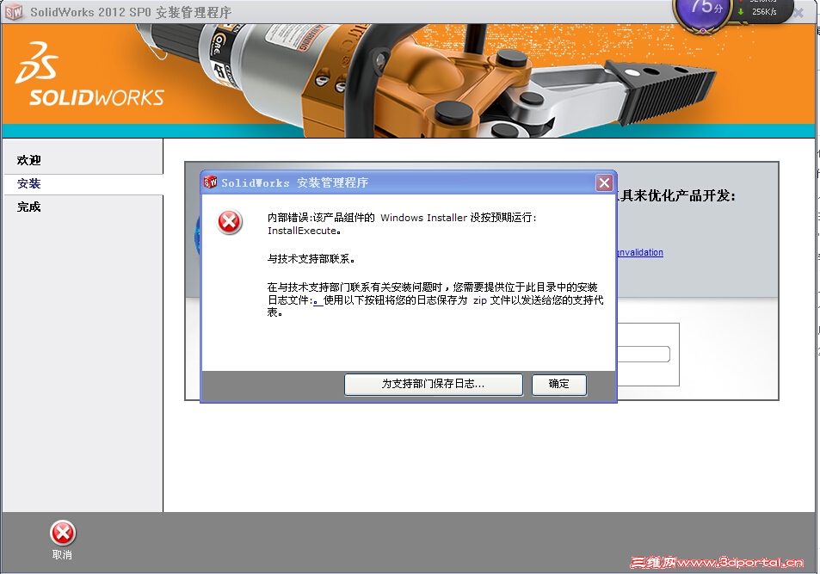Click the SolidWorks logo in the banner

89,75
